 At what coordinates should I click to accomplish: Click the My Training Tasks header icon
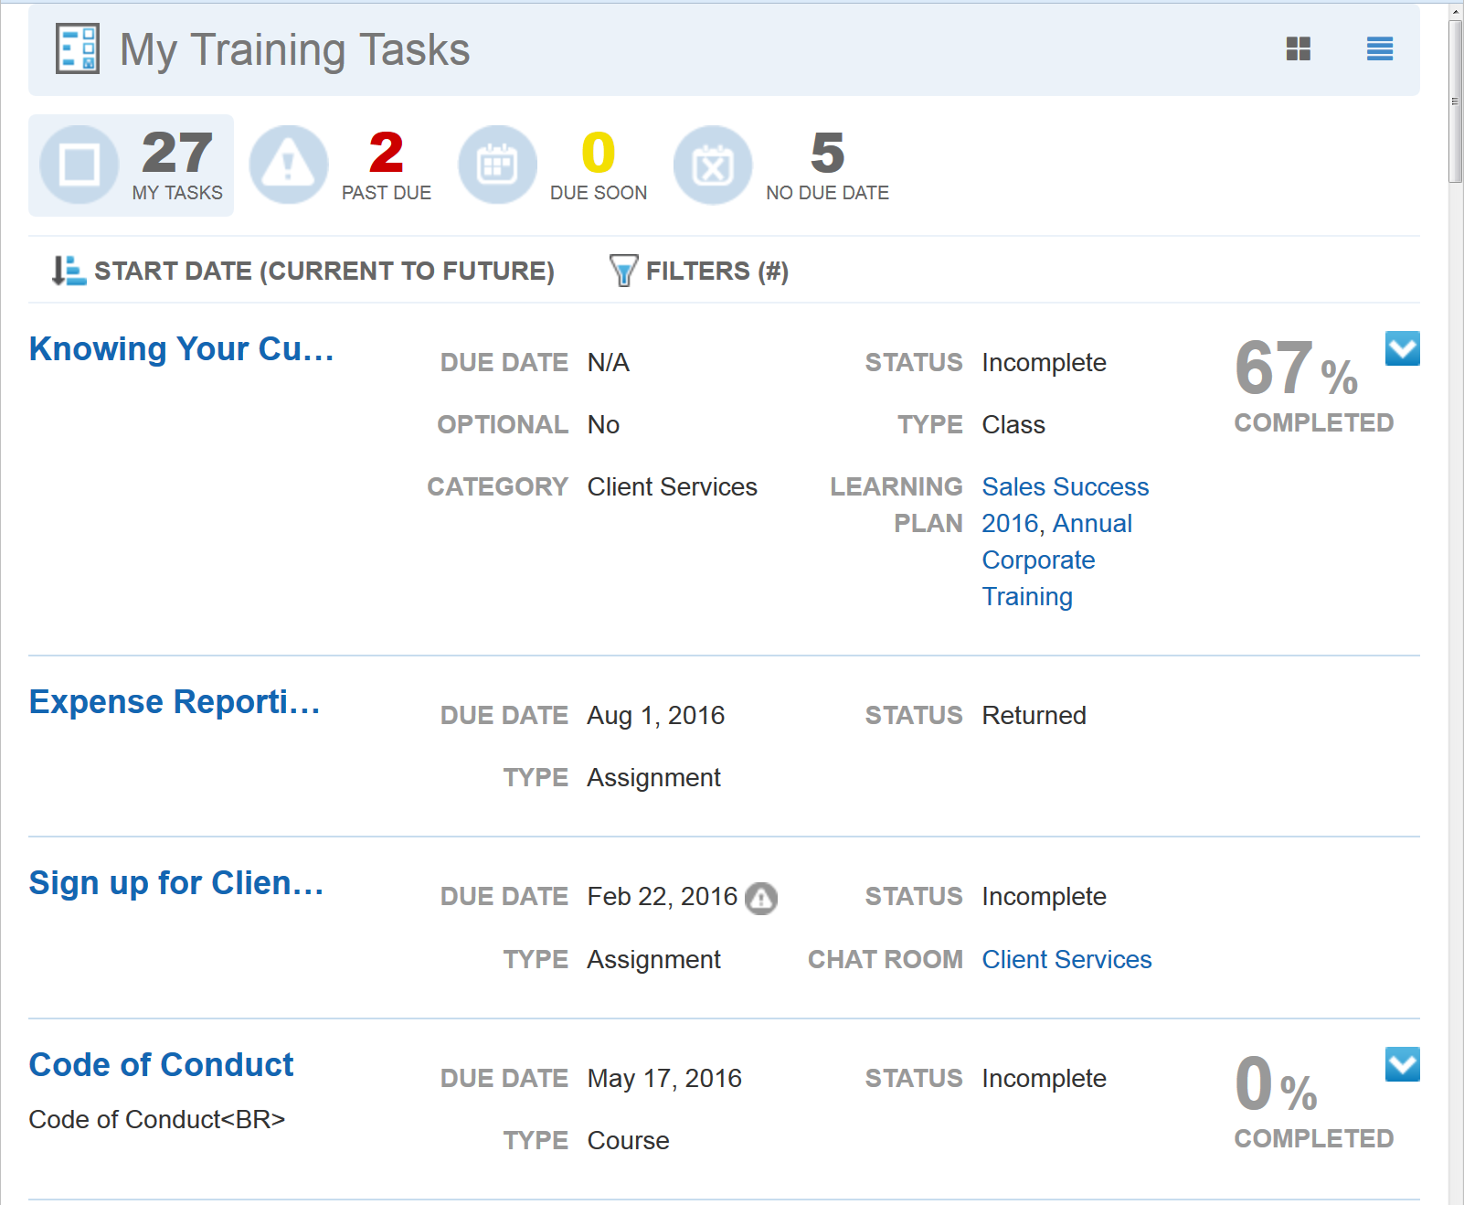click(78, 49)
